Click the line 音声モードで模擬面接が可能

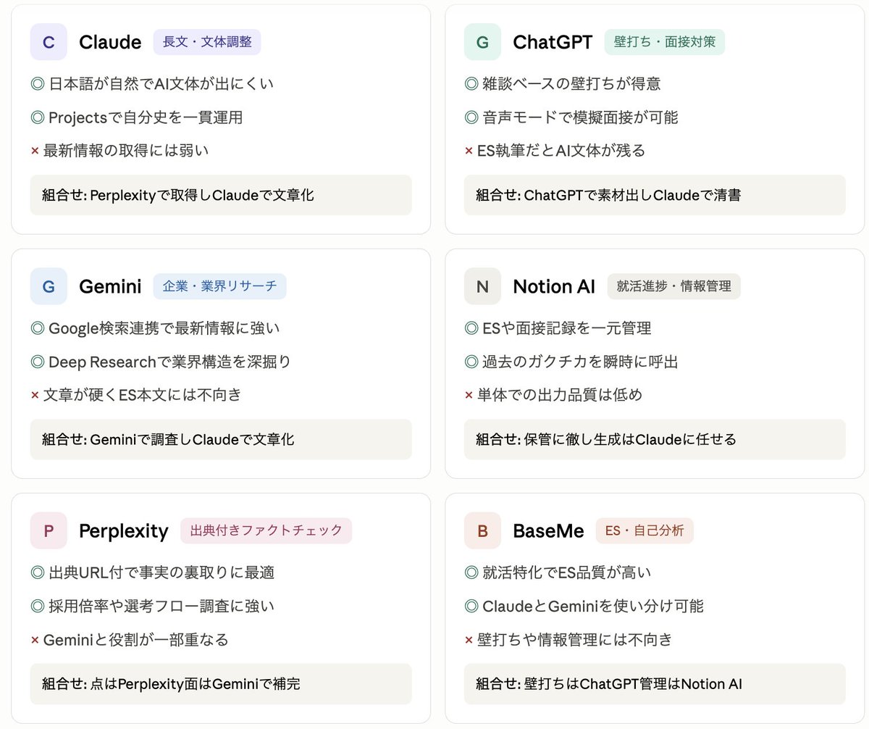571,117
